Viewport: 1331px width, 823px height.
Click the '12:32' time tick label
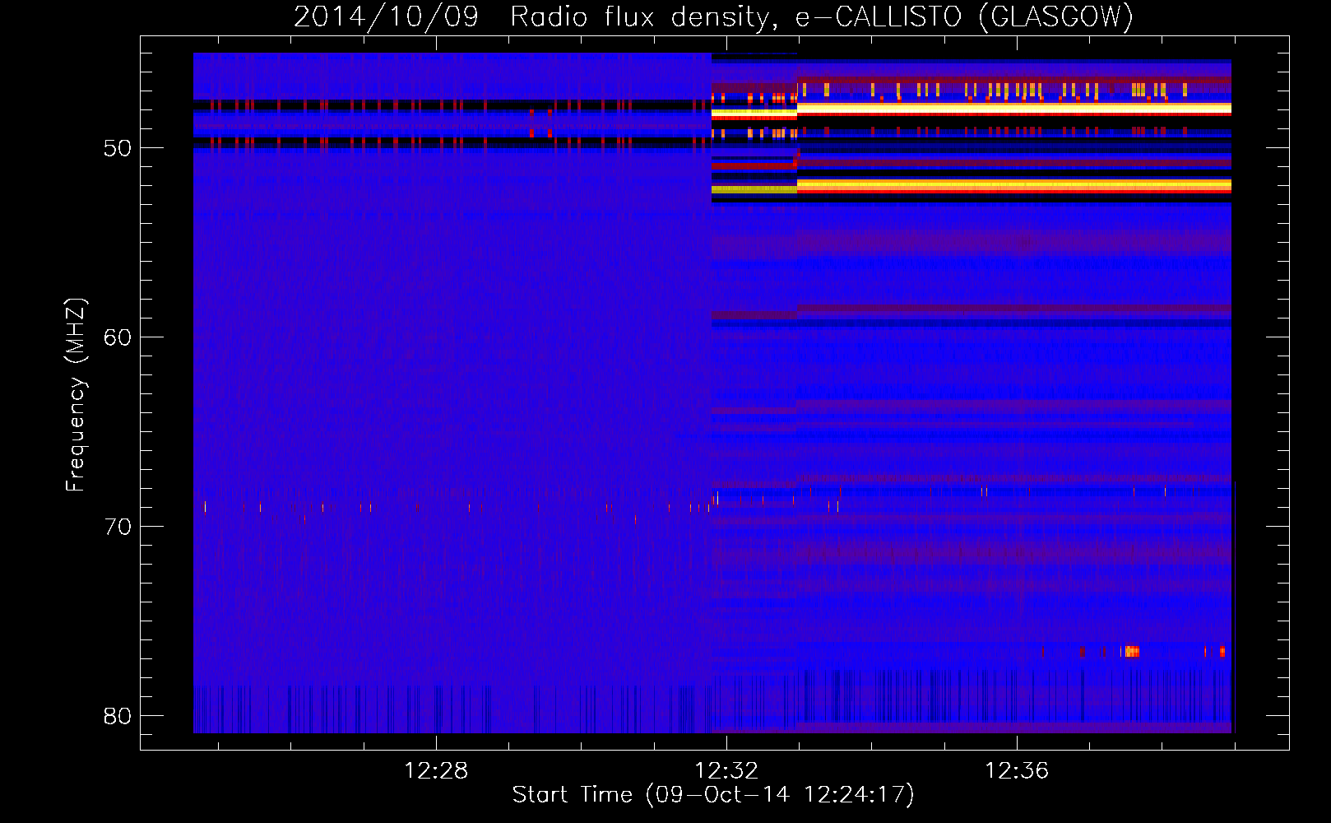(726, 770)
